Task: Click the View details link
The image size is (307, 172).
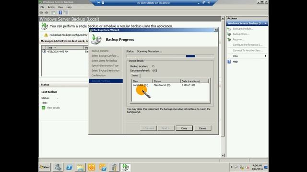Action: click(53, 107)
